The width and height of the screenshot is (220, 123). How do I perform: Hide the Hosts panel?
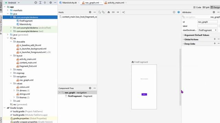(x=95, y=12)
